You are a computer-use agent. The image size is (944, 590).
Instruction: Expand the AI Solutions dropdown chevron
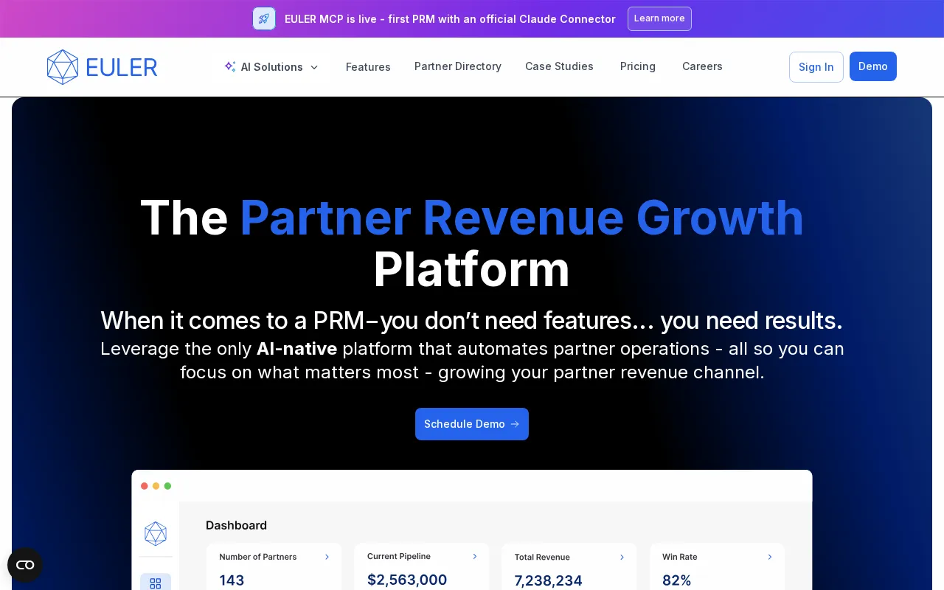[314, 67]
